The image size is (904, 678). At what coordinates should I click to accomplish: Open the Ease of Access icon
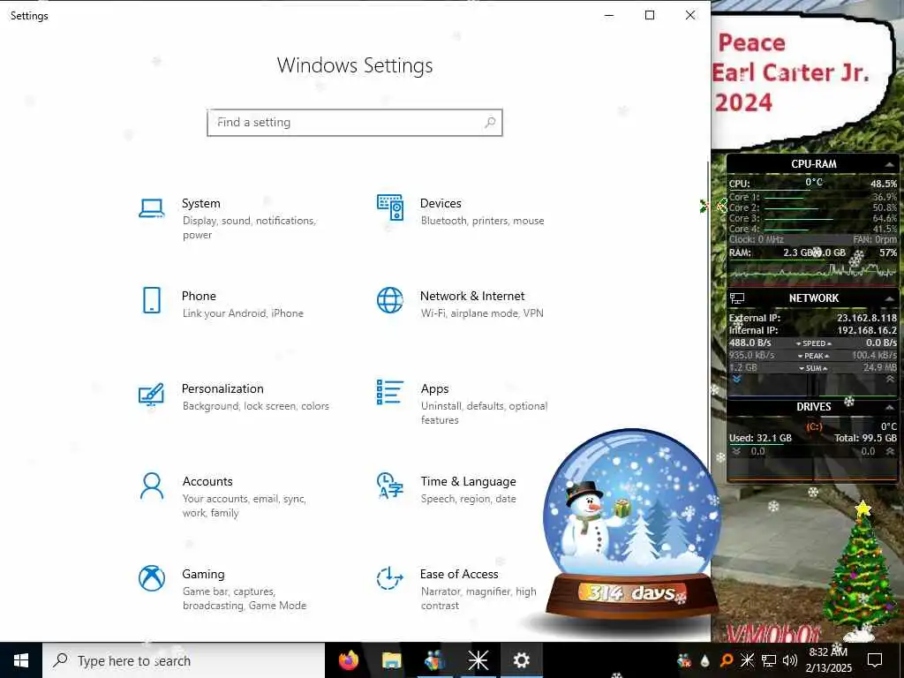[x=389, y=577]
